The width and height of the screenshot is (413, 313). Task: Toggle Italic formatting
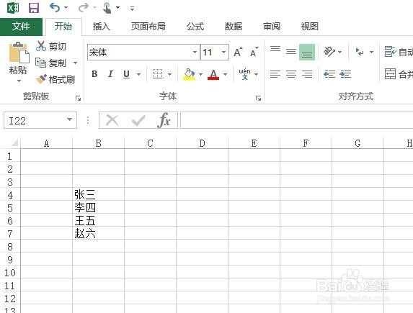pos(110,74)
